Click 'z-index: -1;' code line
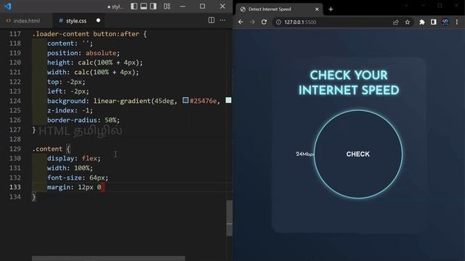The image size is (465, 261). point(70,110)
